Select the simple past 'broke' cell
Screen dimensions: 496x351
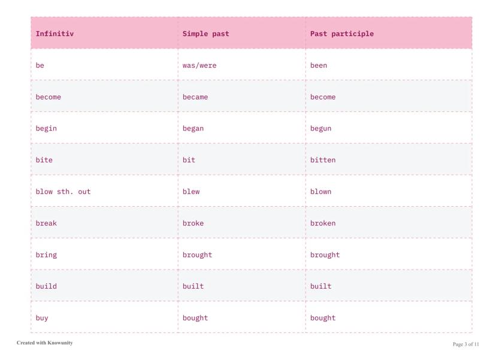coord(193,223)
